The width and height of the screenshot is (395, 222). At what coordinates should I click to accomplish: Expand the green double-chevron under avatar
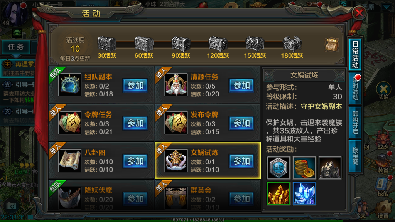[17, 33]
